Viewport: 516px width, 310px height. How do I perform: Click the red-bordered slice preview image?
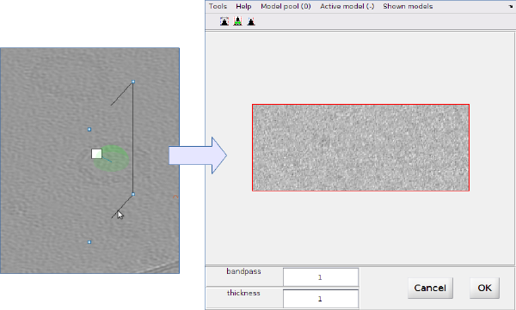coord(360,148)
